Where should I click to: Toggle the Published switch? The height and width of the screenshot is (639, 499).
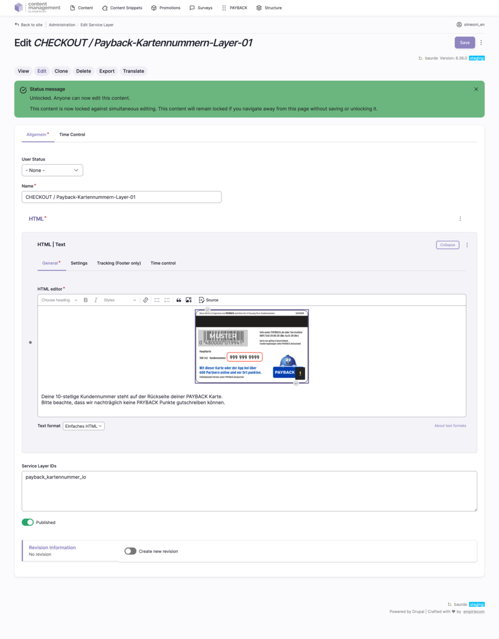[28, 522]
